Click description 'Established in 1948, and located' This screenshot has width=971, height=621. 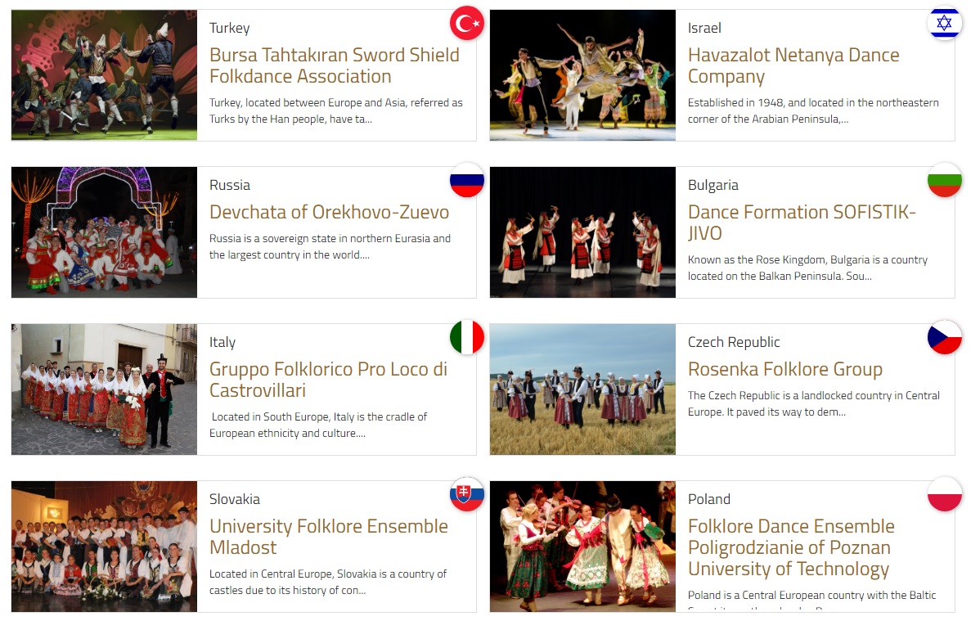[813, 110]
